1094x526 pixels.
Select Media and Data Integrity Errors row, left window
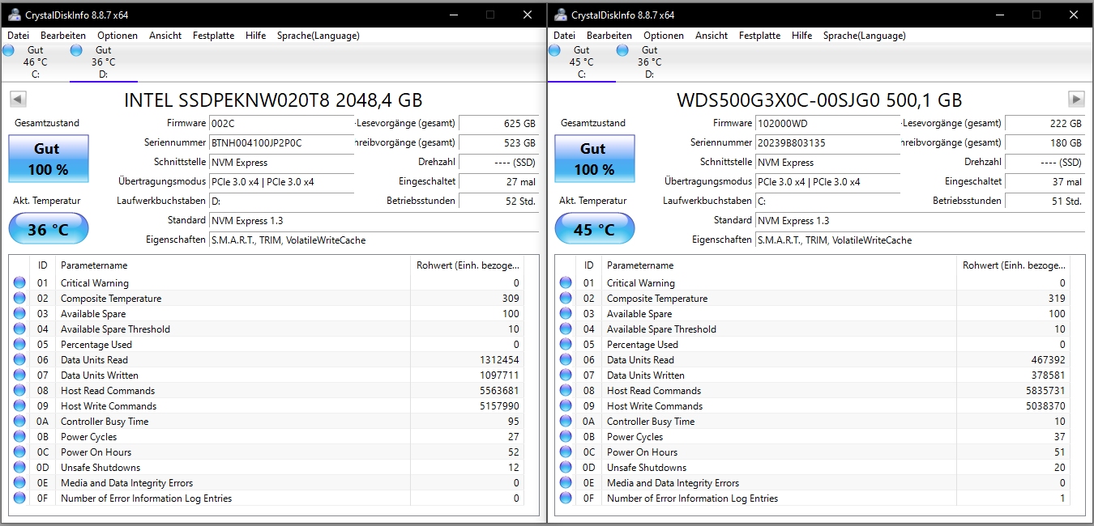tap(266, 483)
